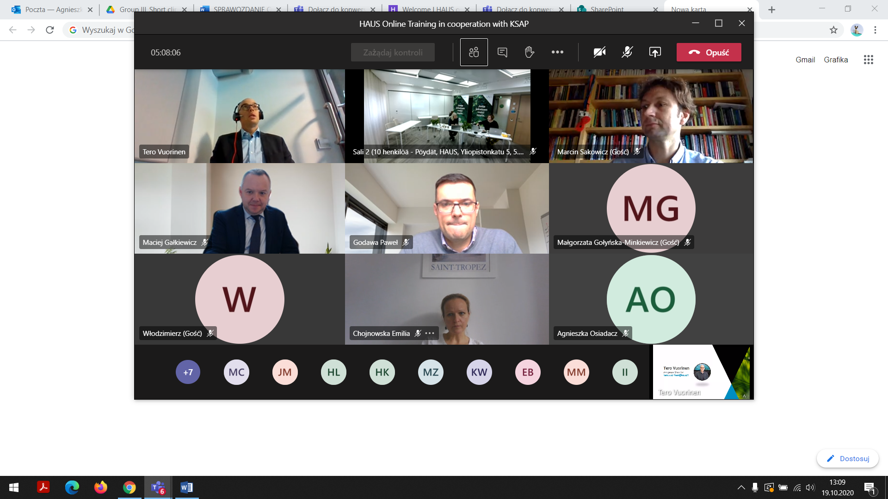Open the meeting chat
The image size is (888, 499).
pos(502,52)
